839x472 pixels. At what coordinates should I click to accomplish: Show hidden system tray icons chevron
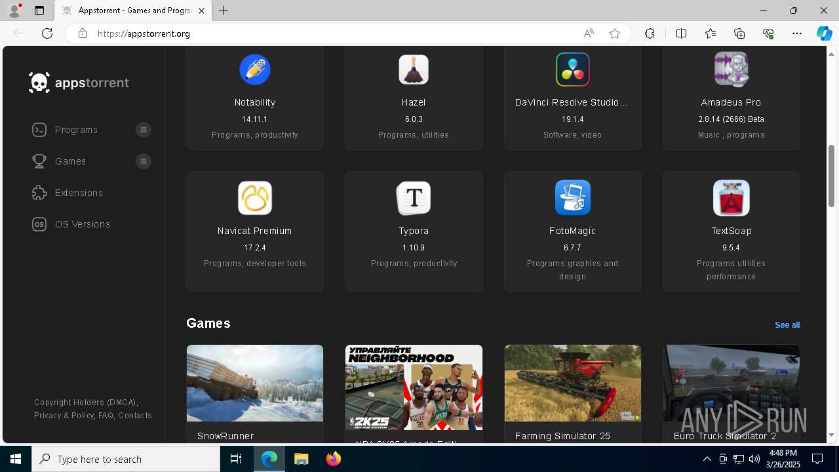click(x=707, y=459)
